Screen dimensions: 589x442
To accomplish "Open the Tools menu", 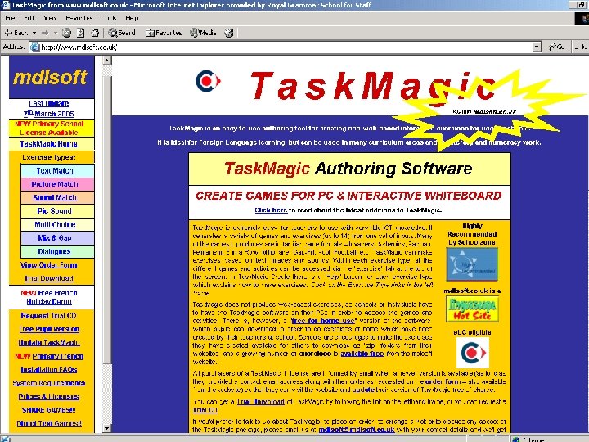I will 109,18.
